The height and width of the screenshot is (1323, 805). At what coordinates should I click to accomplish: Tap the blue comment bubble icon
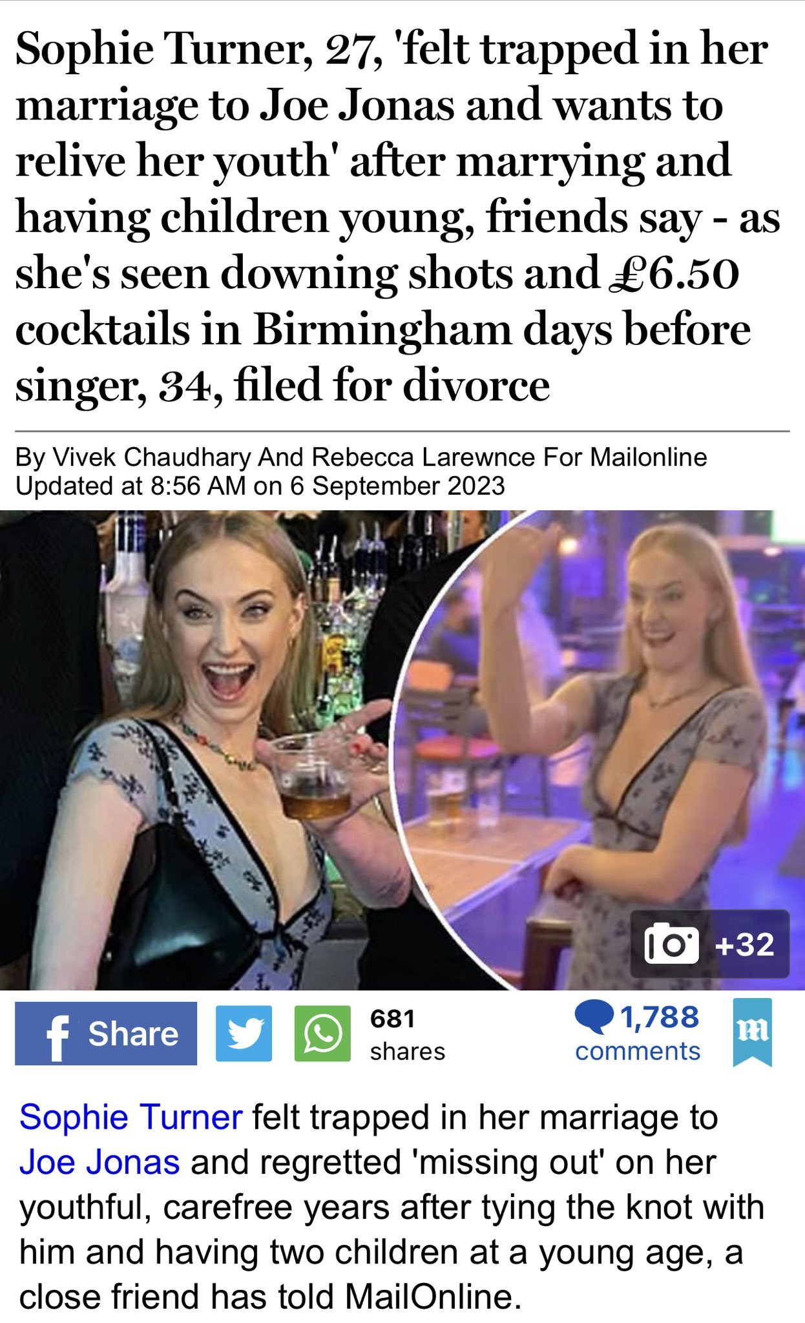click(594, 1017)
